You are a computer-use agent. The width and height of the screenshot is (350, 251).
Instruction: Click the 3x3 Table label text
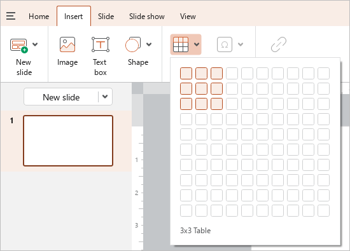coord(195,231)
